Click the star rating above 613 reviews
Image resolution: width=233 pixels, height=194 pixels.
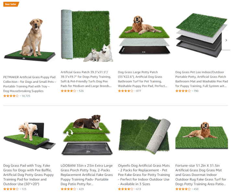click(x=126, y=189)
